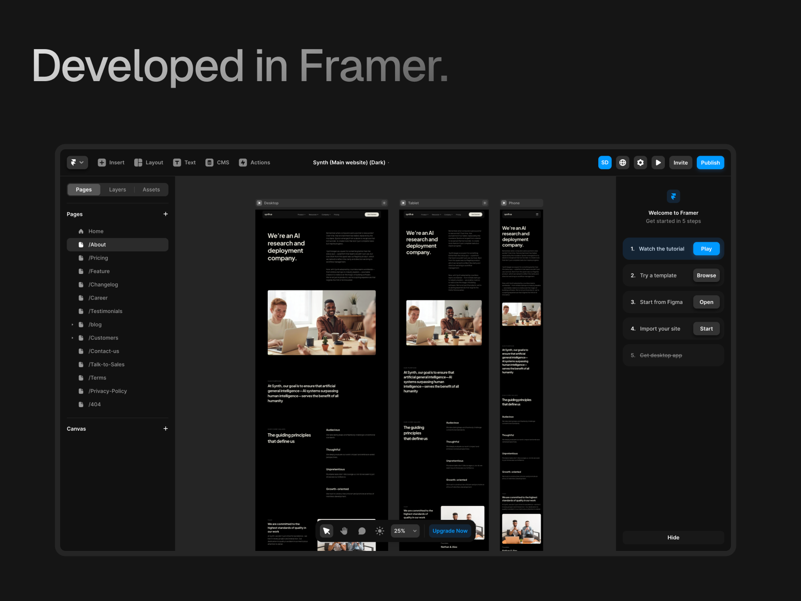Select the /Career page
The image size is (801, 601).
point(118,297)
